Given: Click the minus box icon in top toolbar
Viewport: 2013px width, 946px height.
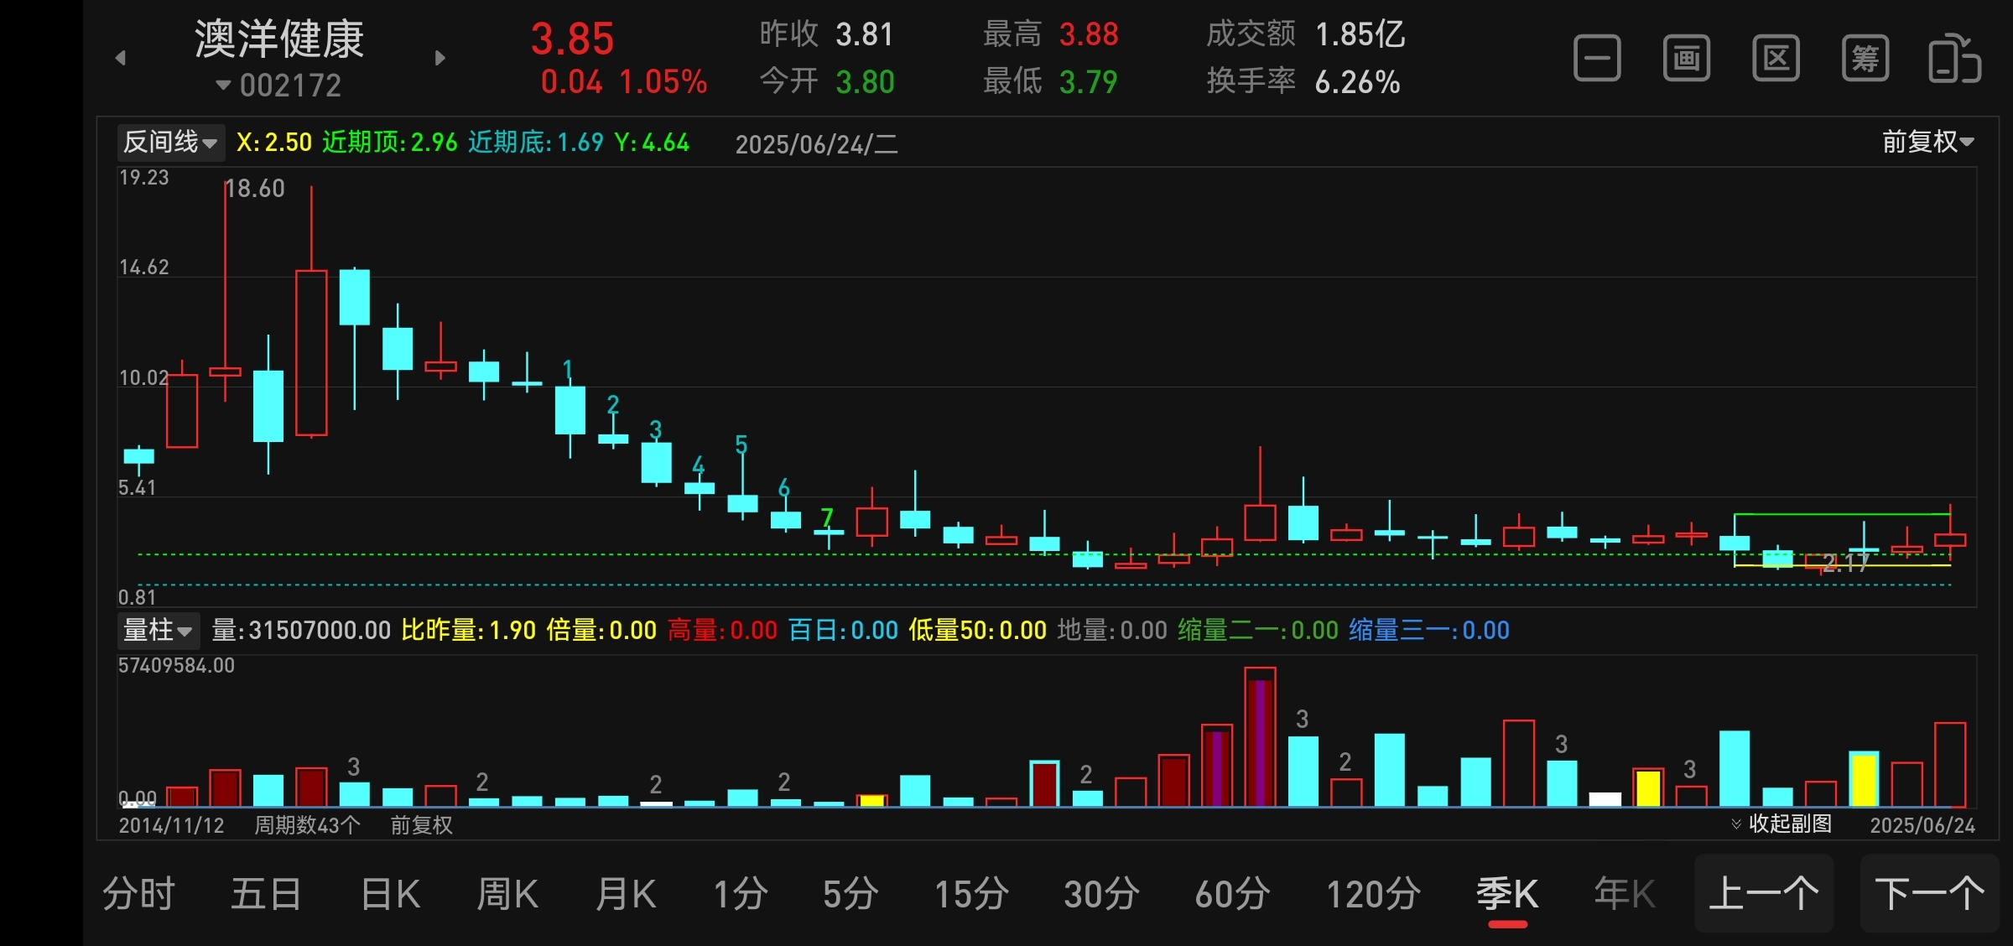Looking at the screenshot, I should [1596, 59].
